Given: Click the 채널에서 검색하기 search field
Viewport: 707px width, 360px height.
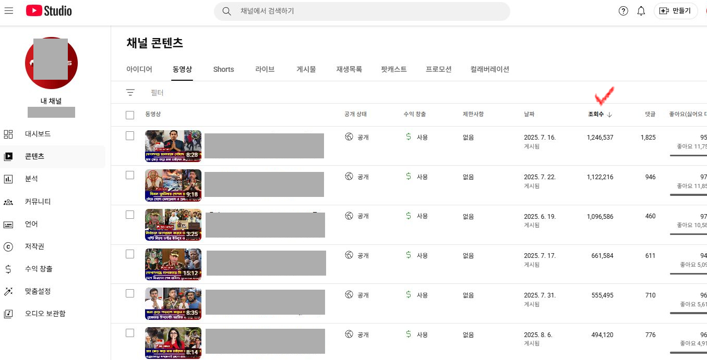Looking at the screenshot, I should 365,11.
